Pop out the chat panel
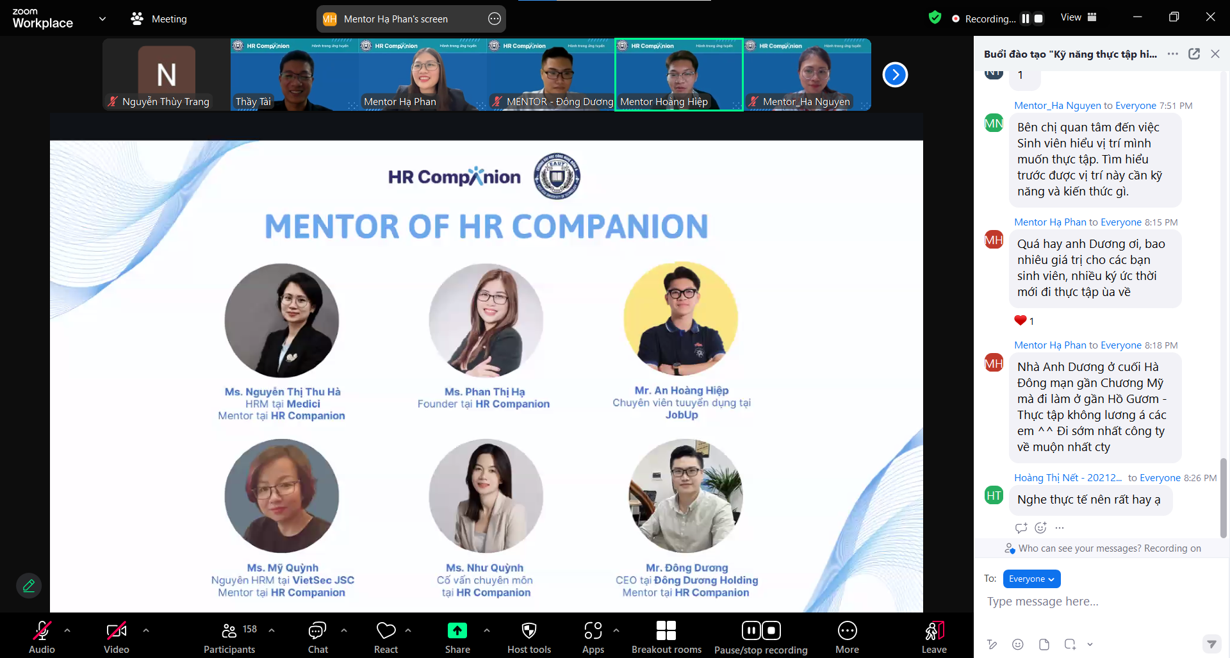The height and width of the screenshot is (658, 1230). [x=1194, y=54]
